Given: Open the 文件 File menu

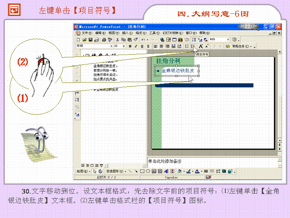Looking at the screenshot, I should coord(87,33).
